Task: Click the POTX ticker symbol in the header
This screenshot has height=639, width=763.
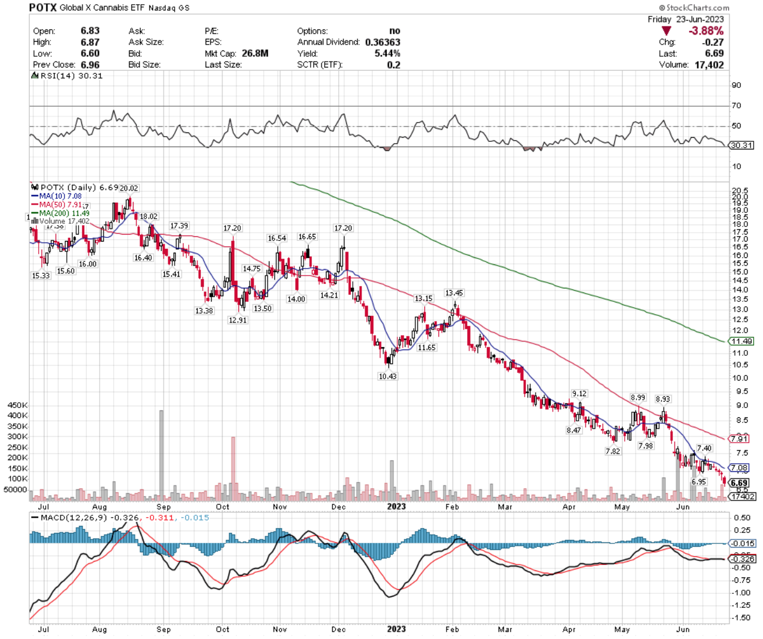Action: pos(43,8)
